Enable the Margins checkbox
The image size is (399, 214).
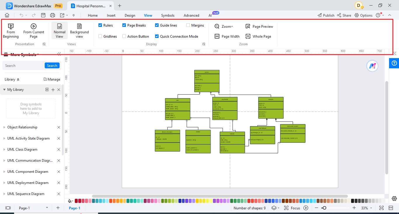(188, 25)
